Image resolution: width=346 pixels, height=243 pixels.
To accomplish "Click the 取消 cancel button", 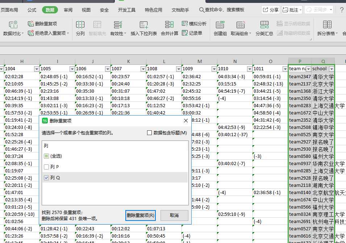I will (x=174, y=215).
